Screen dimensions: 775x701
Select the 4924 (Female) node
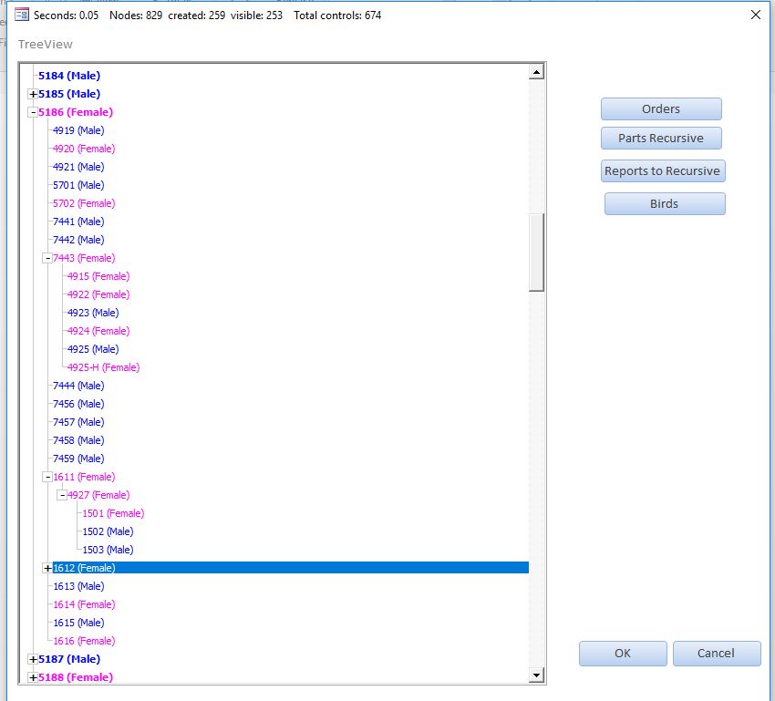coord(98,331)
